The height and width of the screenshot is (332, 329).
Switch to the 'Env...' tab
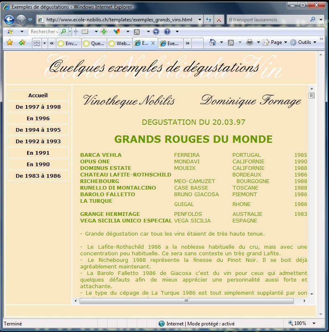point(69,44)
